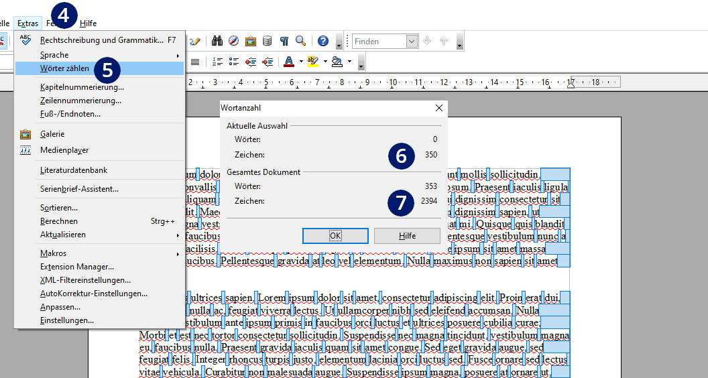
Task: Click the Data Sources database icon
Action: 268,41
